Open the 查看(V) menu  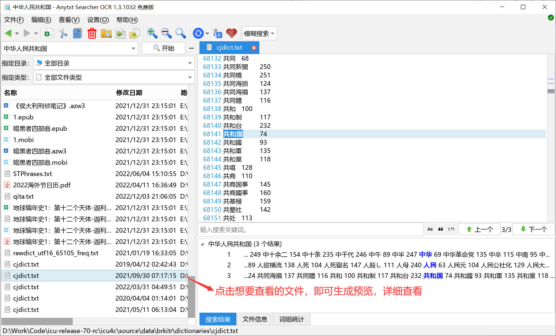click(69, 20)
